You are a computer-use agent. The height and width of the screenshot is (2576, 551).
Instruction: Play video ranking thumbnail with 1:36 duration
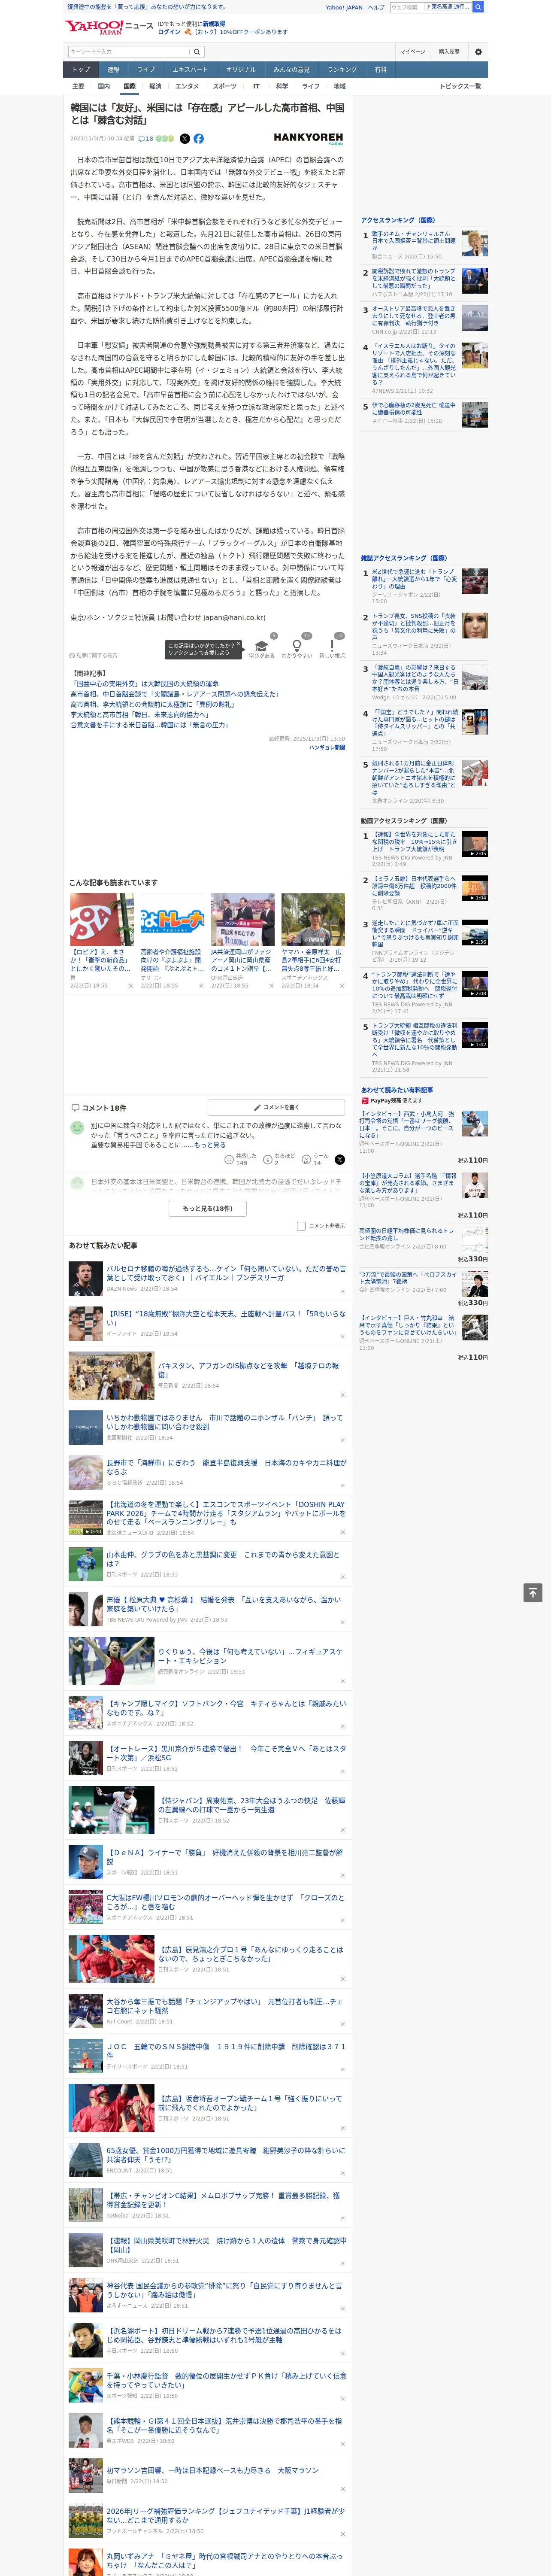click(475, 933)
